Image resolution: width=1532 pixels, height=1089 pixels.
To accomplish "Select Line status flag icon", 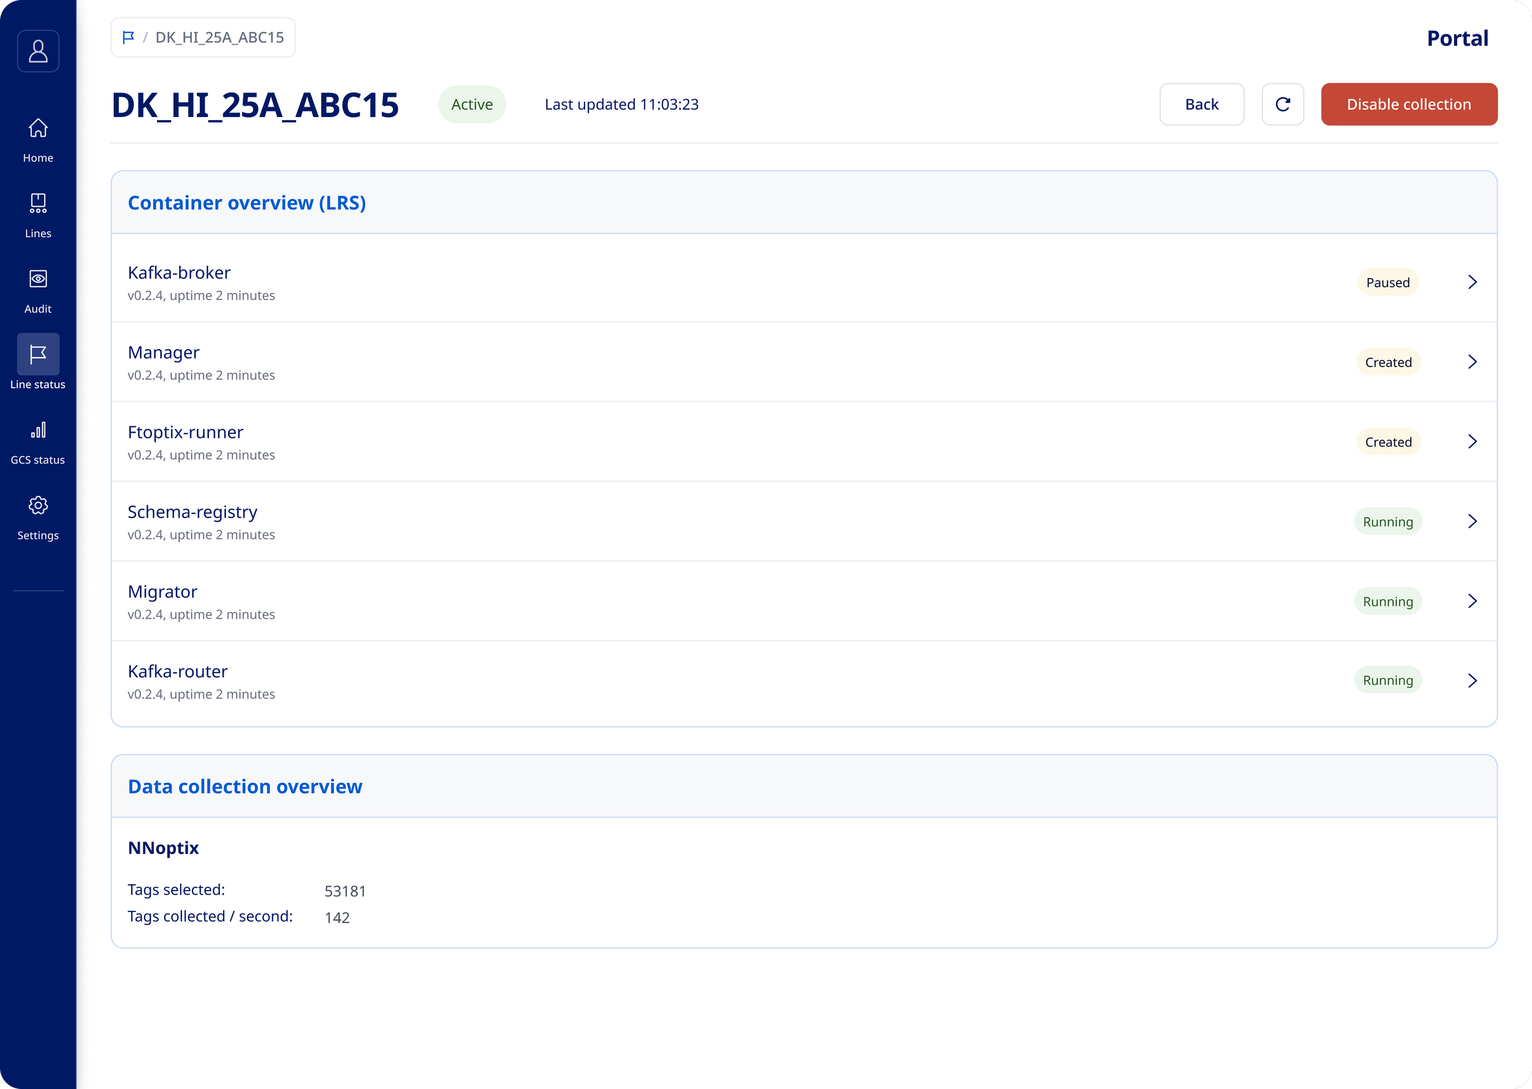I will click(38, 353).
